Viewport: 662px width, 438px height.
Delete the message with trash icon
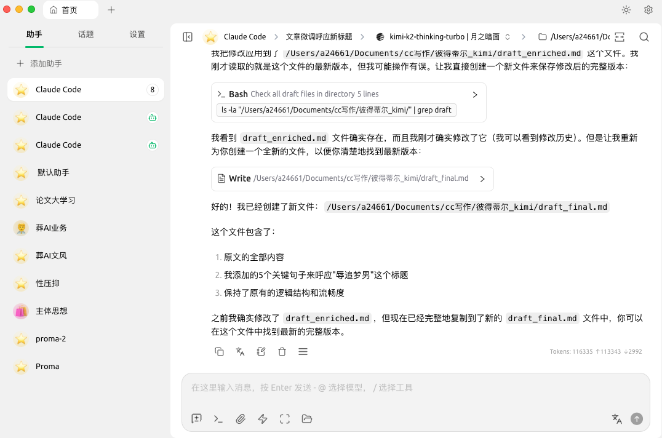282,352
